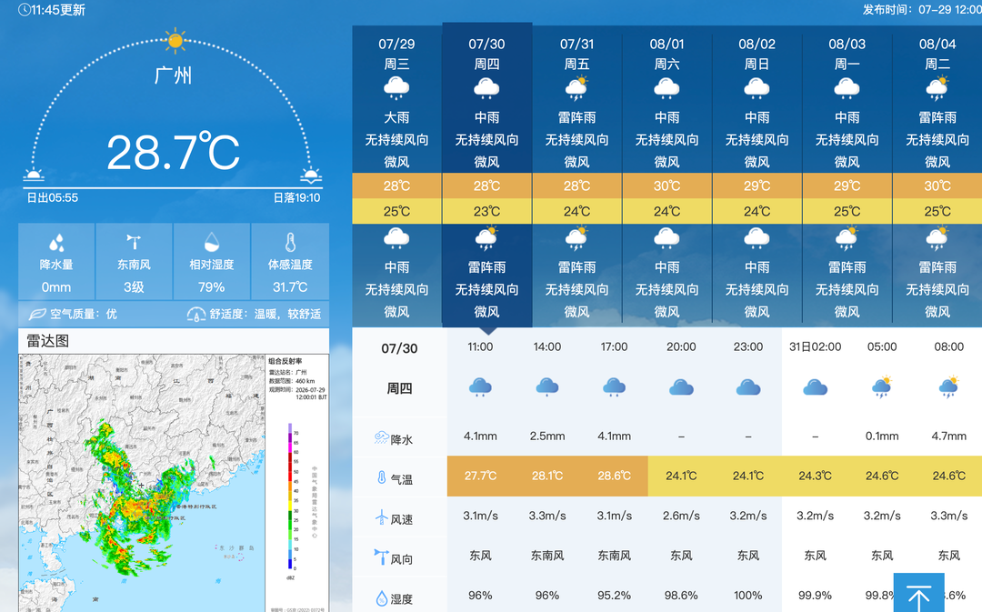Click the 20:00 temperature 24.1℃ cell
Image resolution: width=982 pixels, height=612 pixels.
click(681, 477)
